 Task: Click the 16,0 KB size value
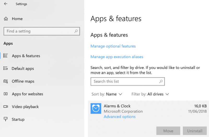tap(200, 106)
